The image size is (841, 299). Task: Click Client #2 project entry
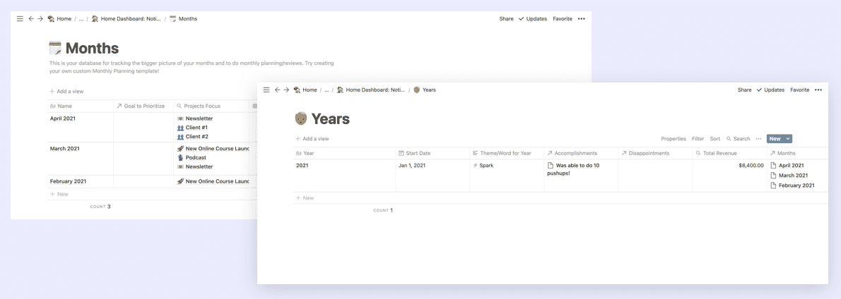(x=192, y=136)
